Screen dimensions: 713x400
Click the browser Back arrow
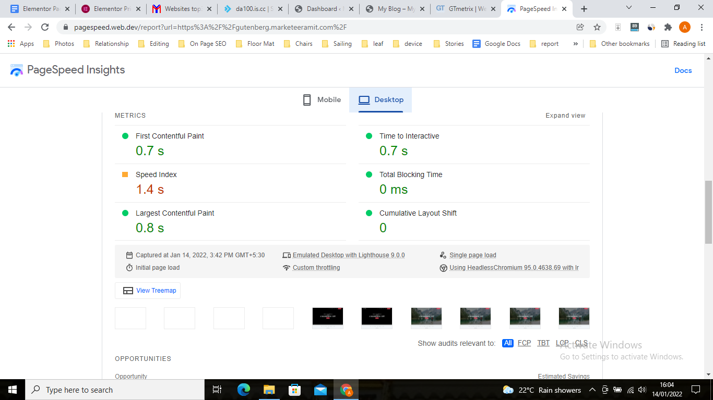(x=11, y=27)
